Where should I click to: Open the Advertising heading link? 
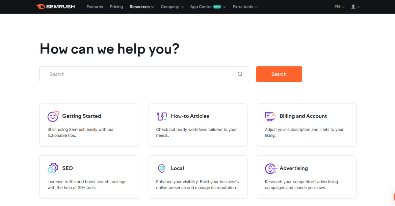(x=294, y=168)
